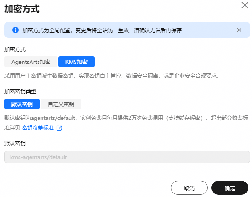Click the banner text about 全局配置

[102, 30]
